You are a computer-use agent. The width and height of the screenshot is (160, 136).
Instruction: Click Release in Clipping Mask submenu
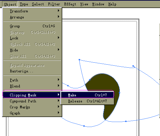click(87, 101)
